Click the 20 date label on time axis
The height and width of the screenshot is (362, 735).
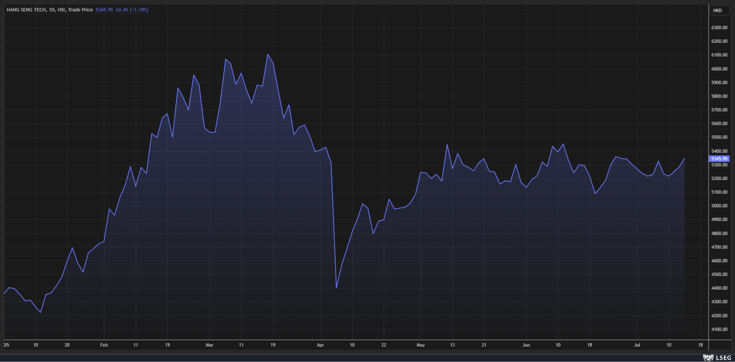pos(67,345)
